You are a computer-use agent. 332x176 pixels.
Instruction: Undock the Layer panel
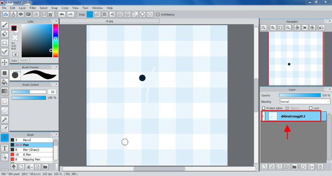[326, 89]
